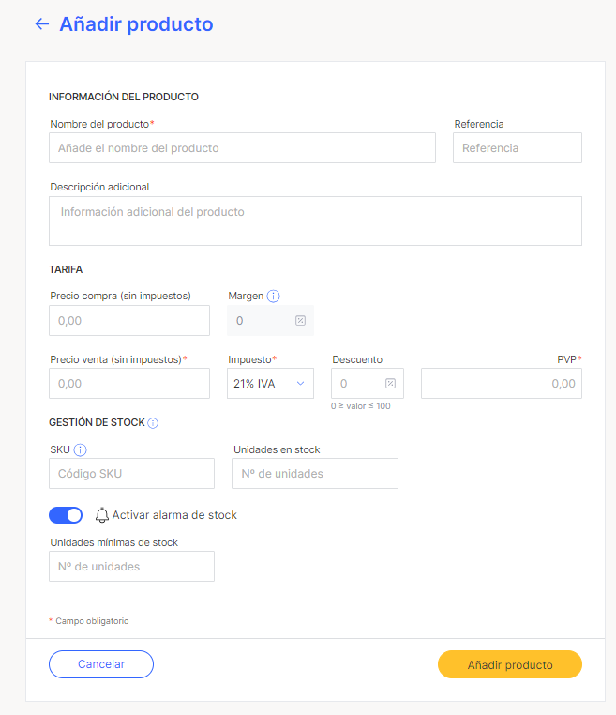Open the SKU info icon
Image resolution: width=616 pixels, height=715 pixels.
81,450
